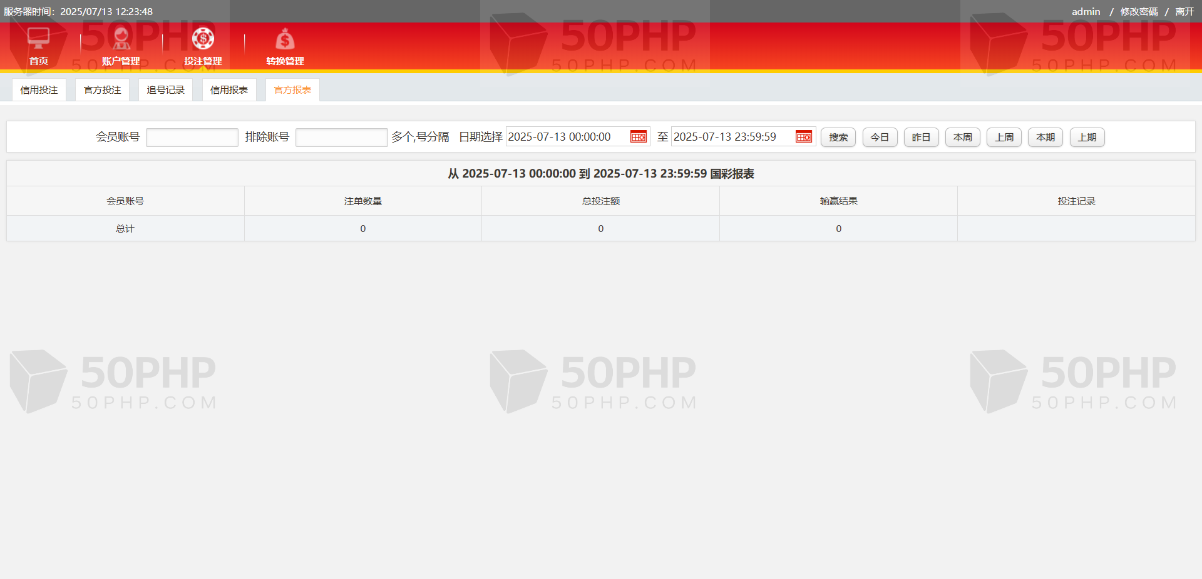Click the 离开 logout link
Viewport: 1202px width, 579px height.
point(1184,12)
